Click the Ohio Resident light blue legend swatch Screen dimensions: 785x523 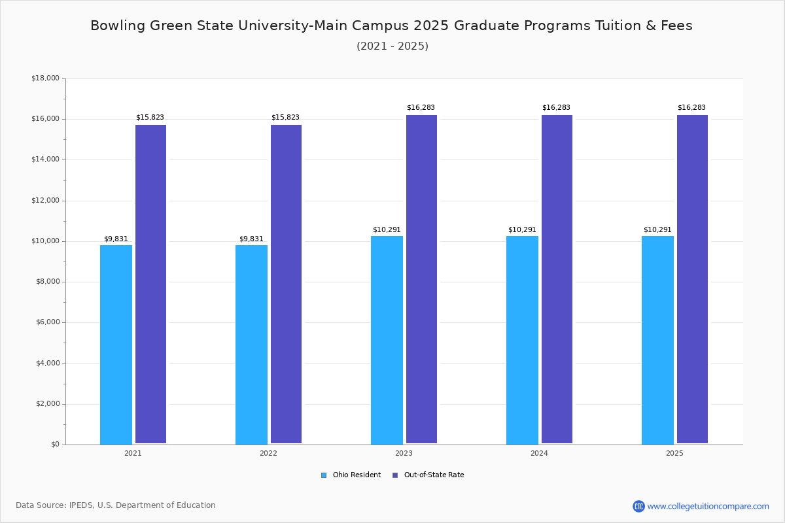tap(324, 475)
